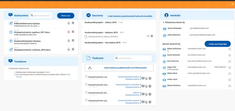The width and height of the screenshot is (235, 111).
Task: Remove Kirjanpitoaineisto_Lokakuu_2019.docx from Seuranta period
Action: (x=152, y=36)
